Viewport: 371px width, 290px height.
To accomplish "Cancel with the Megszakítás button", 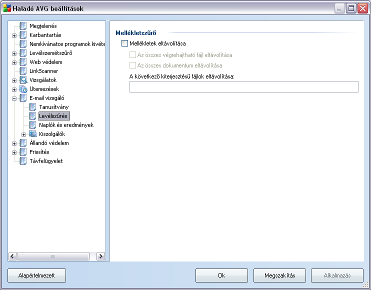I will click(279, 275).
